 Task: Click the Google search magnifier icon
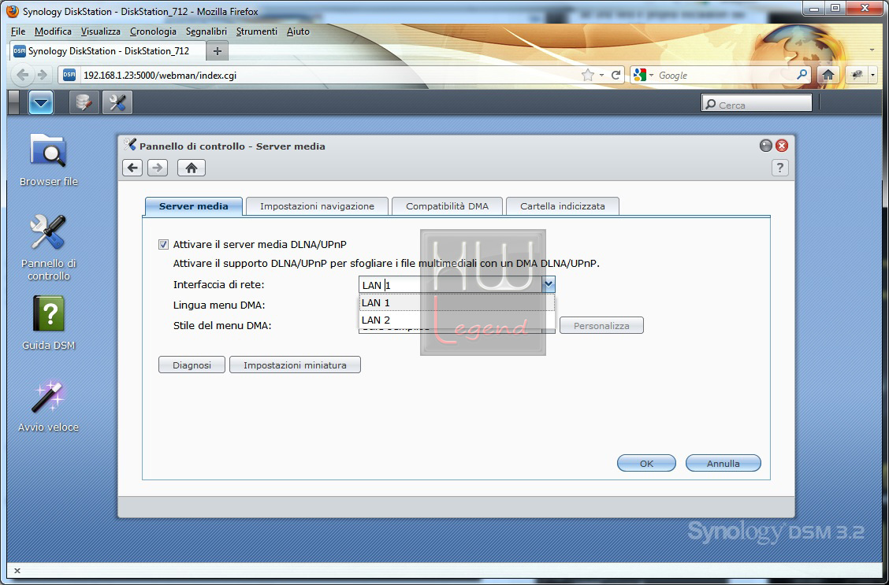coord(802,75)
